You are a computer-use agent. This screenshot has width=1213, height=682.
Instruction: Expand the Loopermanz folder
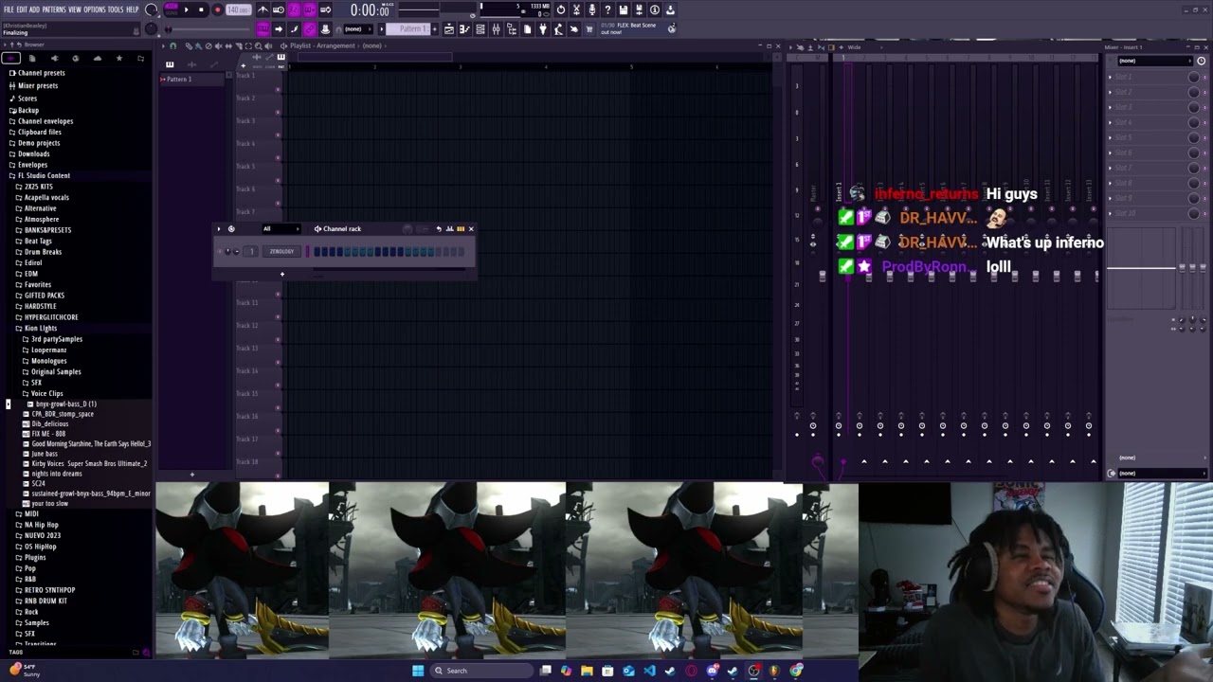coord(48,350)
